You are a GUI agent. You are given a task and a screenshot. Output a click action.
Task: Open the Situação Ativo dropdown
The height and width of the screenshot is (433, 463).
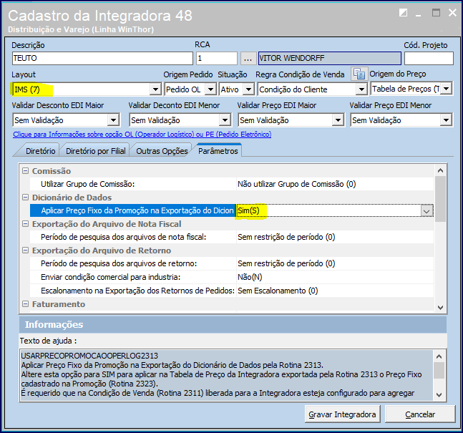pyautogui.click(x=248, y=89)
